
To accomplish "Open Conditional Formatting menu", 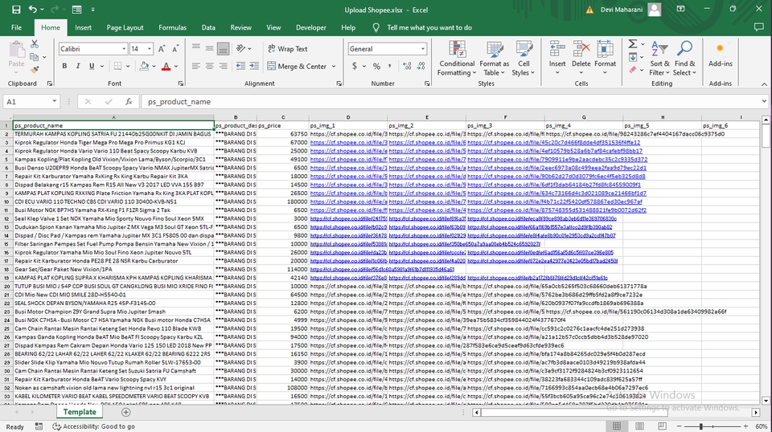I will (457, 57).
